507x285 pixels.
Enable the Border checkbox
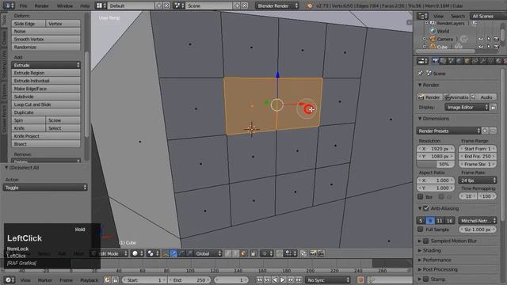pyautogui.click(x=420, y=196)
